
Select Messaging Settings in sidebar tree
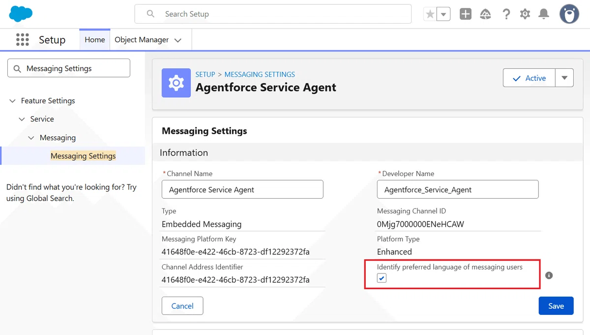(83, 156)
